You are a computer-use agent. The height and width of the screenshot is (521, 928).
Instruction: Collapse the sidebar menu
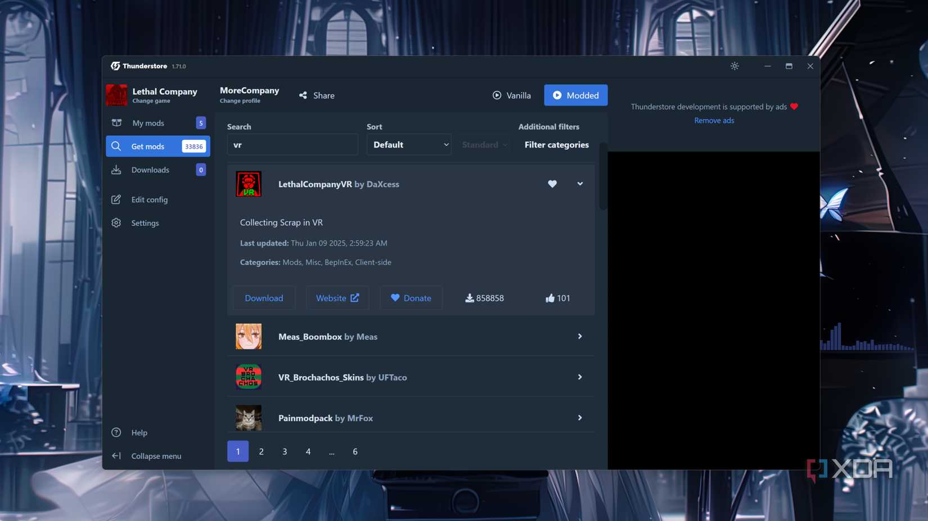(x=156, y=456)
